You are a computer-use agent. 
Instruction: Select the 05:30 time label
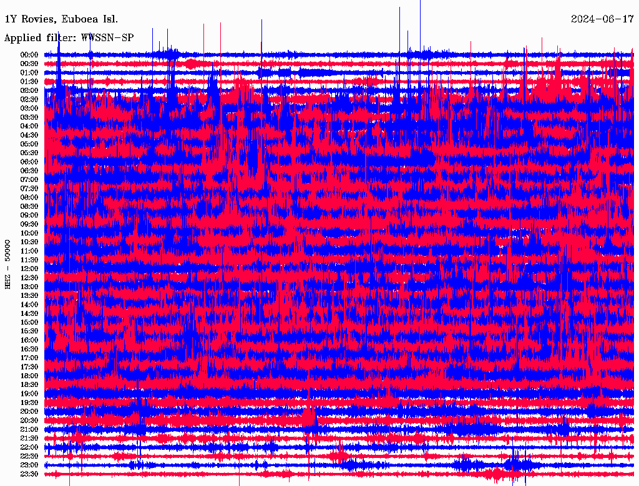point(29,153)
